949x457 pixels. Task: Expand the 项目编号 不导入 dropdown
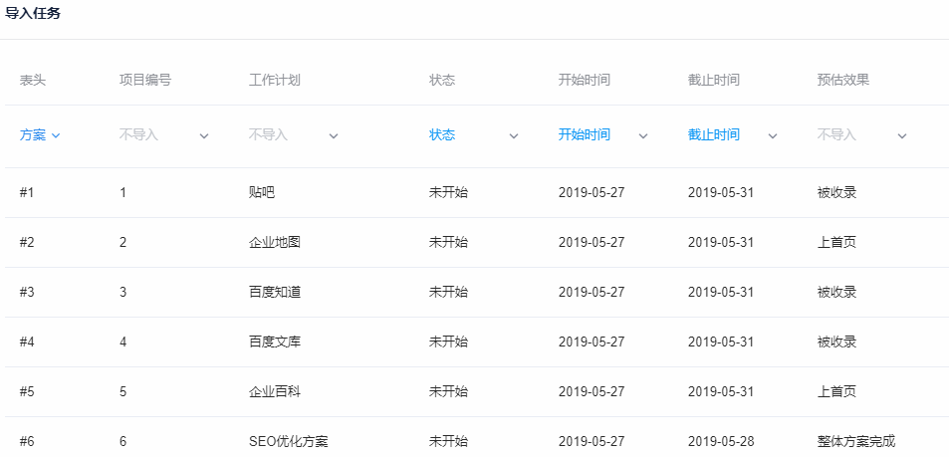pyautogui.click(x=164, y=135)
